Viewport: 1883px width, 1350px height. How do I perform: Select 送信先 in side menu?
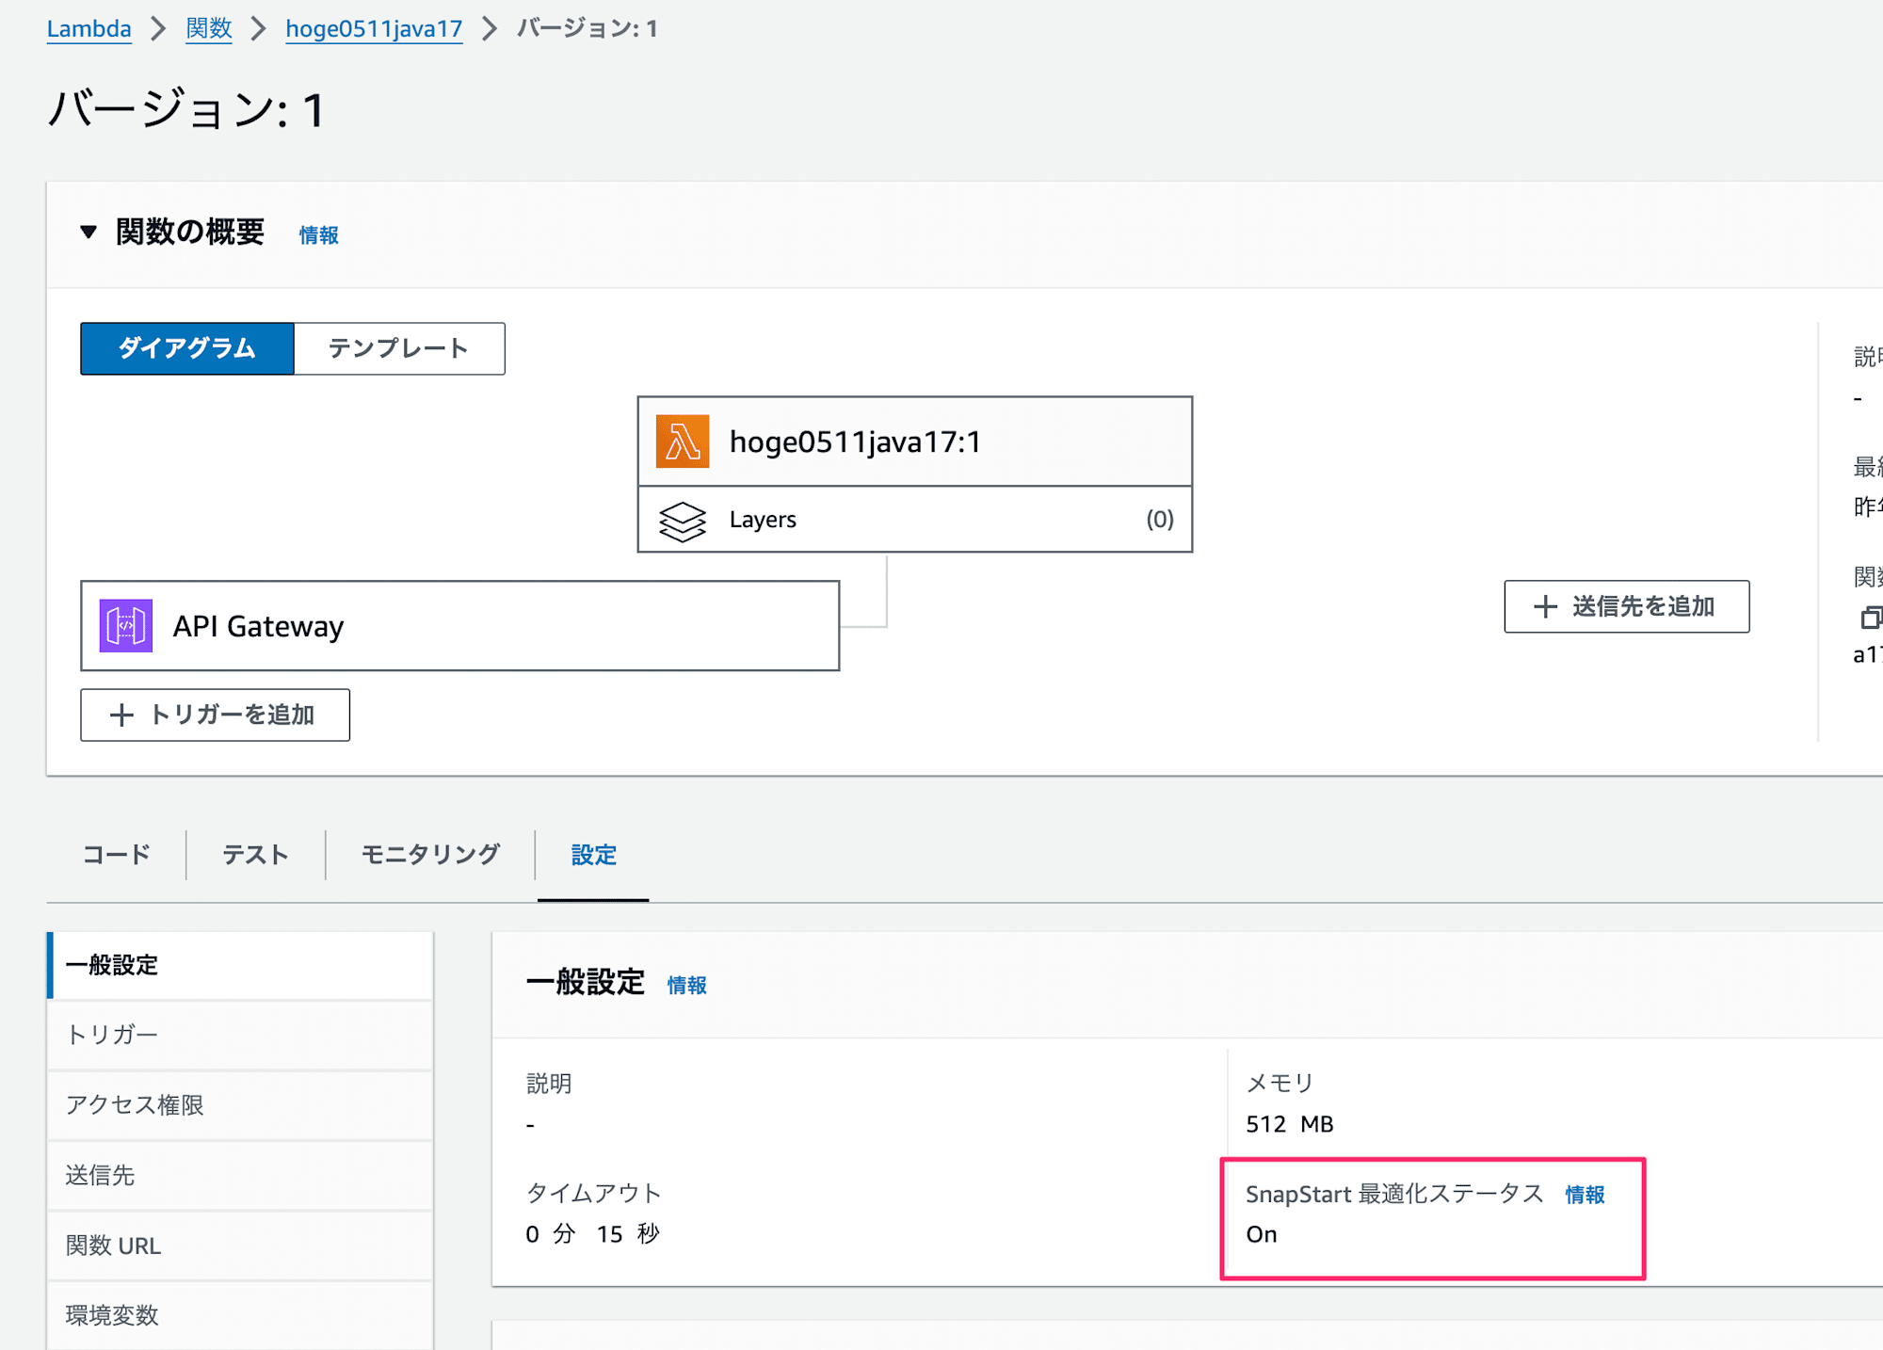240,1176
